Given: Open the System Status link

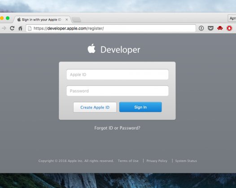Looking at the screenshot, I should click(x=186, y=161).
